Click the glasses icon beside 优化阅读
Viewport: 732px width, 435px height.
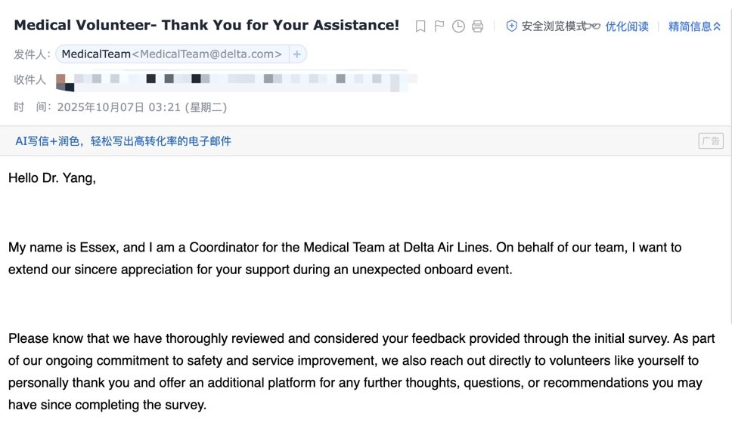point(593,26)
